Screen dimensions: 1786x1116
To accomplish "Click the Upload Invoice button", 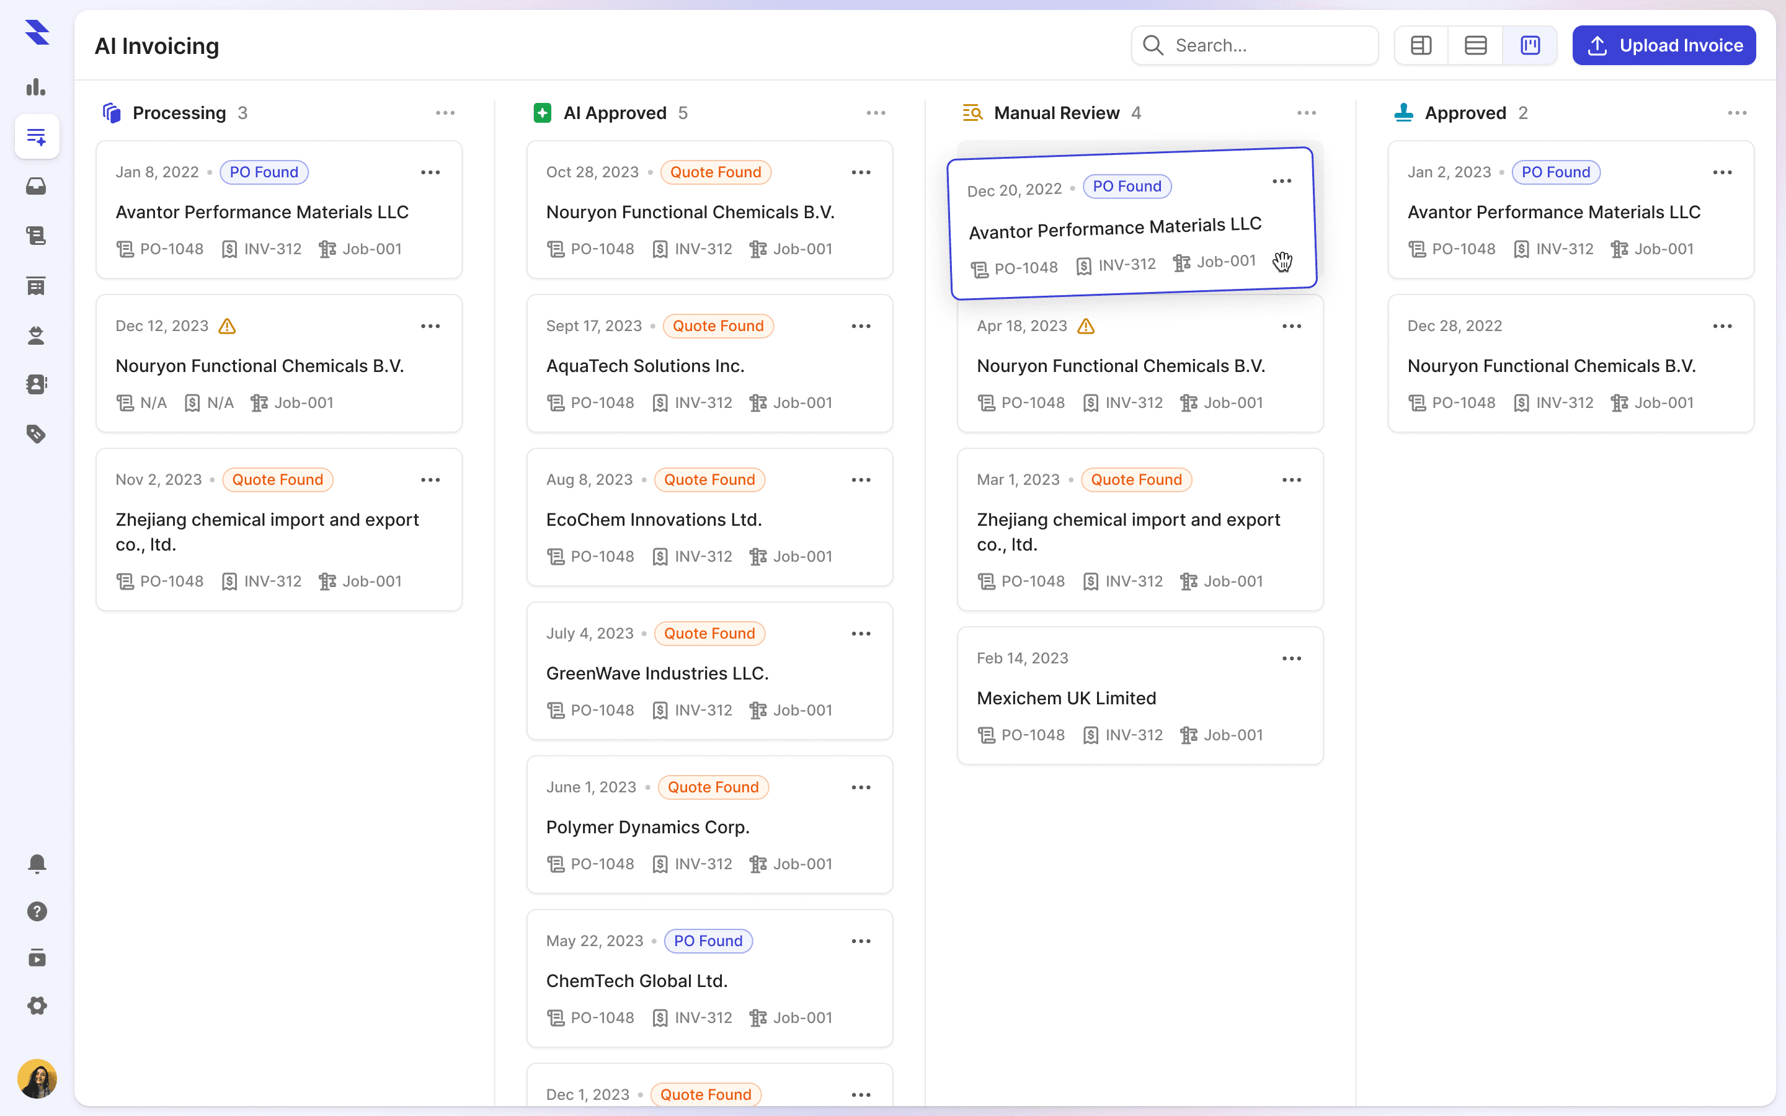I will pos(1663,46).
